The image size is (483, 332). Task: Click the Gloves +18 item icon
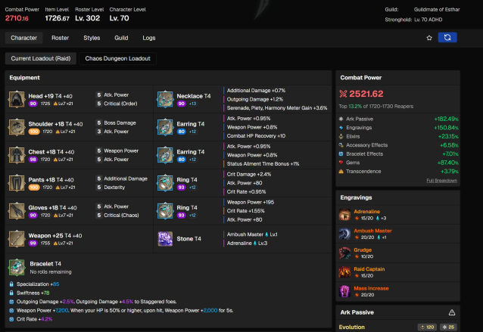pyautogui.click(x=17, y=211)
